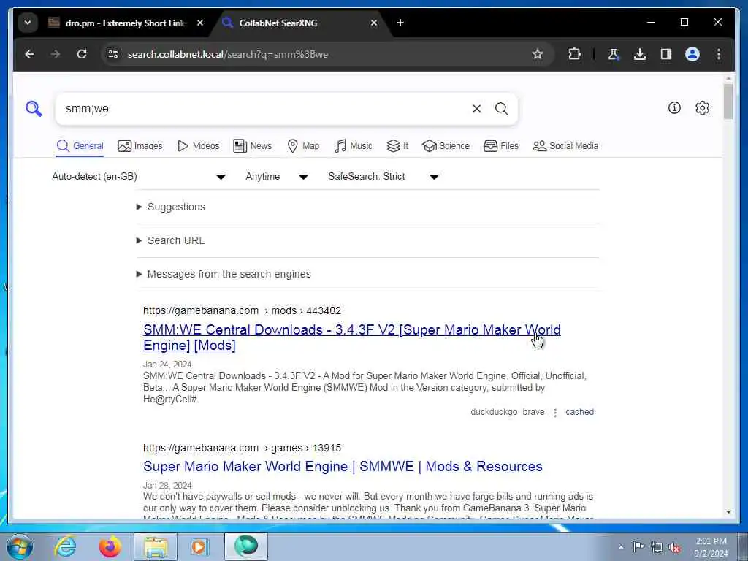Select the News category tab
The width and height of the screenshot is (748, 561).
pyautogui.click(x=252, y=146)
